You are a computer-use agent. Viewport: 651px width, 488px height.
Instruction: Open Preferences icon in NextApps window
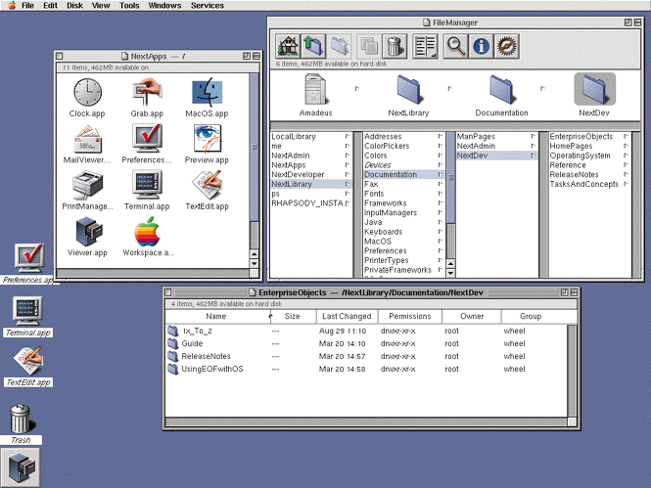(x=147, y=139)
